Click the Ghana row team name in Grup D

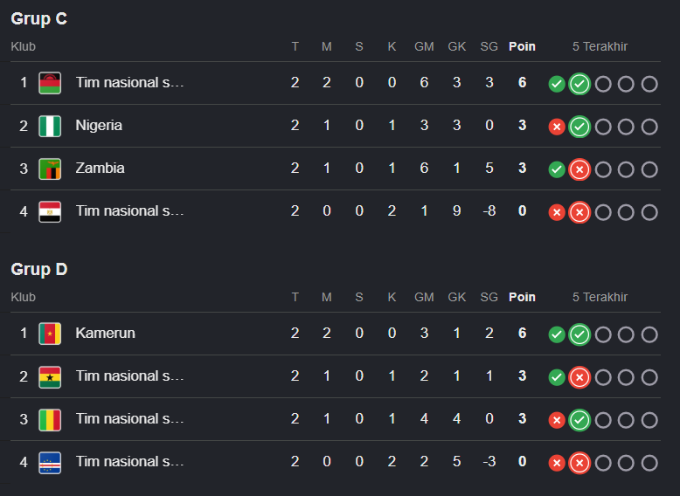(129, 376)
